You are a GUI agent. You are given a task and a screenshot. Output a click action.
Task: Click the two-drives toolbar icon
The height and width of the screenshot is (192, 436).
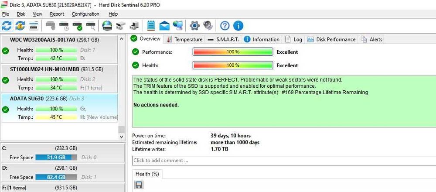(121, 26)
